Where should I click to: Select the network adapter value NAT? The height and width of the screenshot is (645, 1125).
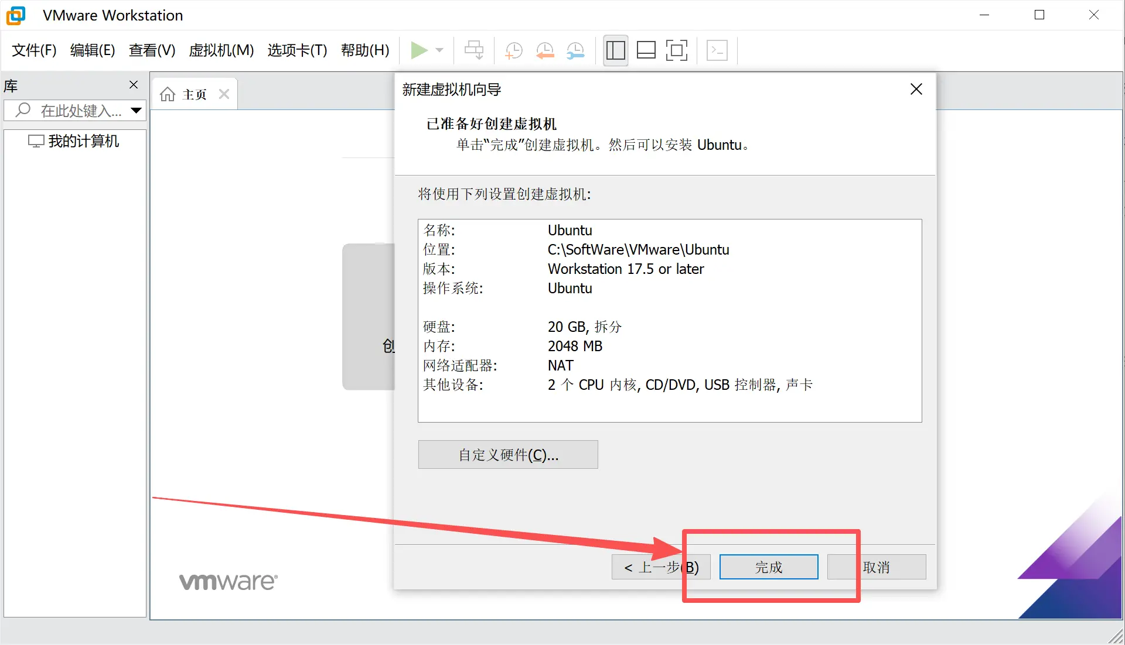click(x=561, y=366)
